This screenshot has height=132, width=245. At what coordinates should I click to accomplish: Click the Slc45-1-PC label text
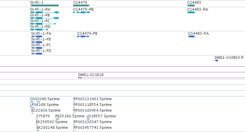click(41, 45)
